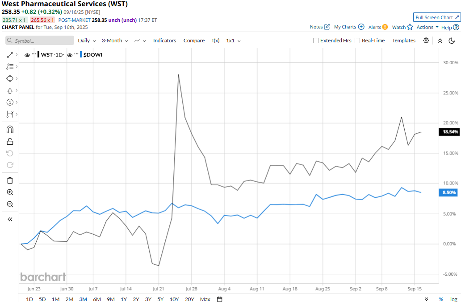Open $DOWI series options ellipsis

[76, 54]
